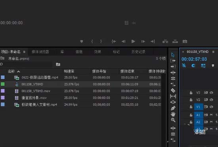Click the Overwrite edit button
218x147 pixels.
(175, 41)
